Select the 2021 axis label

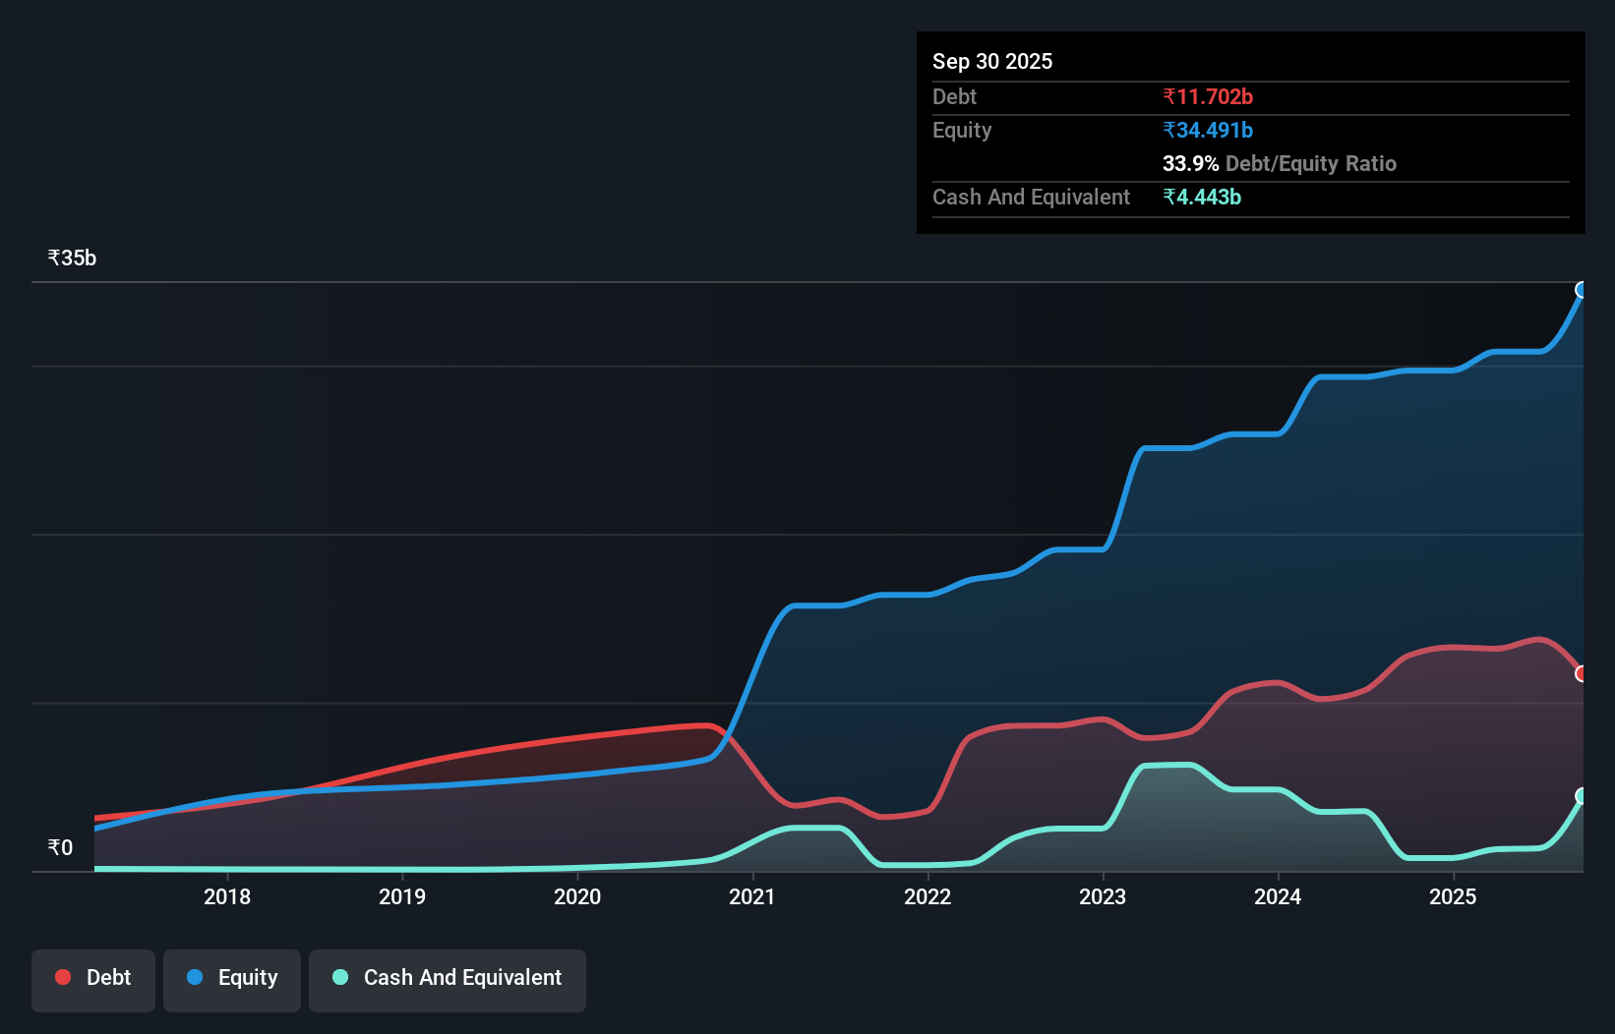(752, 896)
